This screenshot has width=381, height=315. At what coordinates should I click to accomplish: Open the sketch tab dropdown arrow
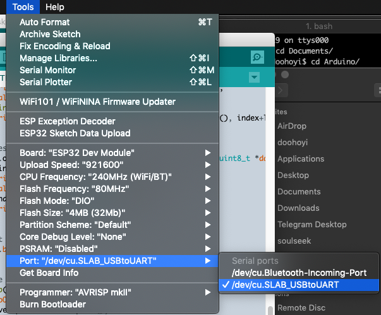(255, 77)
